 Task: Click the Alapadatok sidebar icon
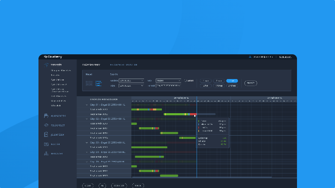46,116
